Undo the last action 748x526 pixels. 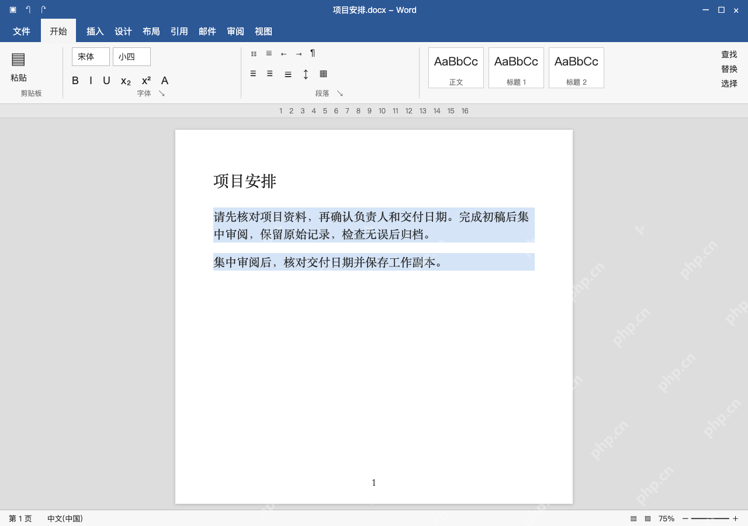click(28, 9)
